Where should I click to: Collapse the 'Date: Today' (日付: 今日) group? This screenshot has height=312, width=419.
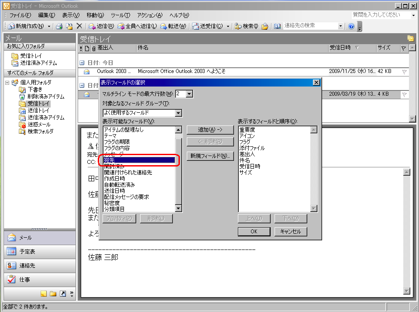pos(82,63)
